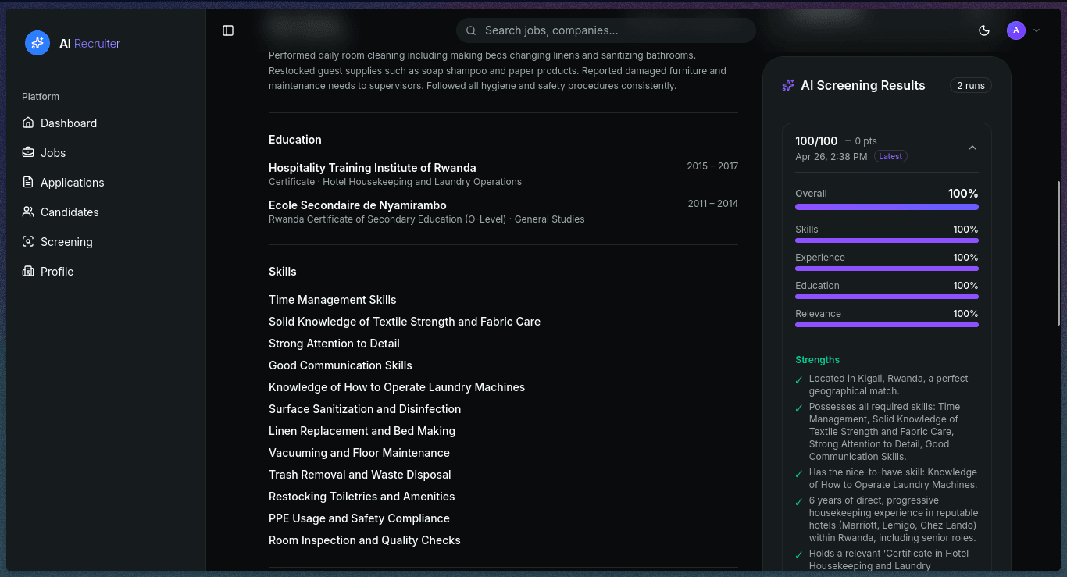Click the '2015 – 2017' date range

(712, 166)
